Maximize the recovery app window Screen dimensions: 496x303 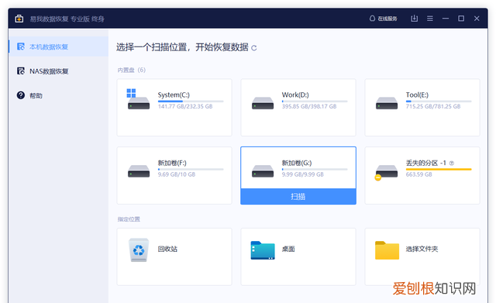(x=461, y=19)
